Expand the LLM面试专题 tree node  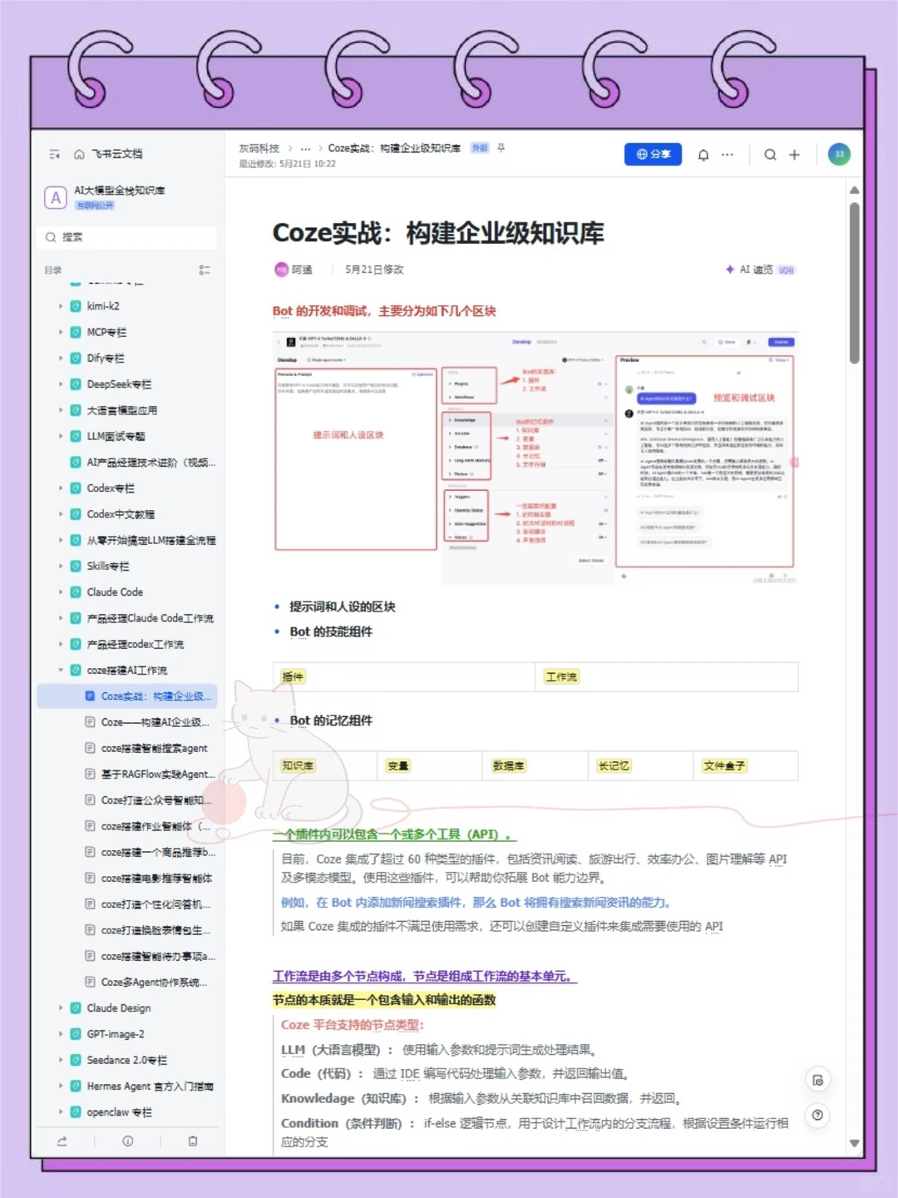point(61,436)
